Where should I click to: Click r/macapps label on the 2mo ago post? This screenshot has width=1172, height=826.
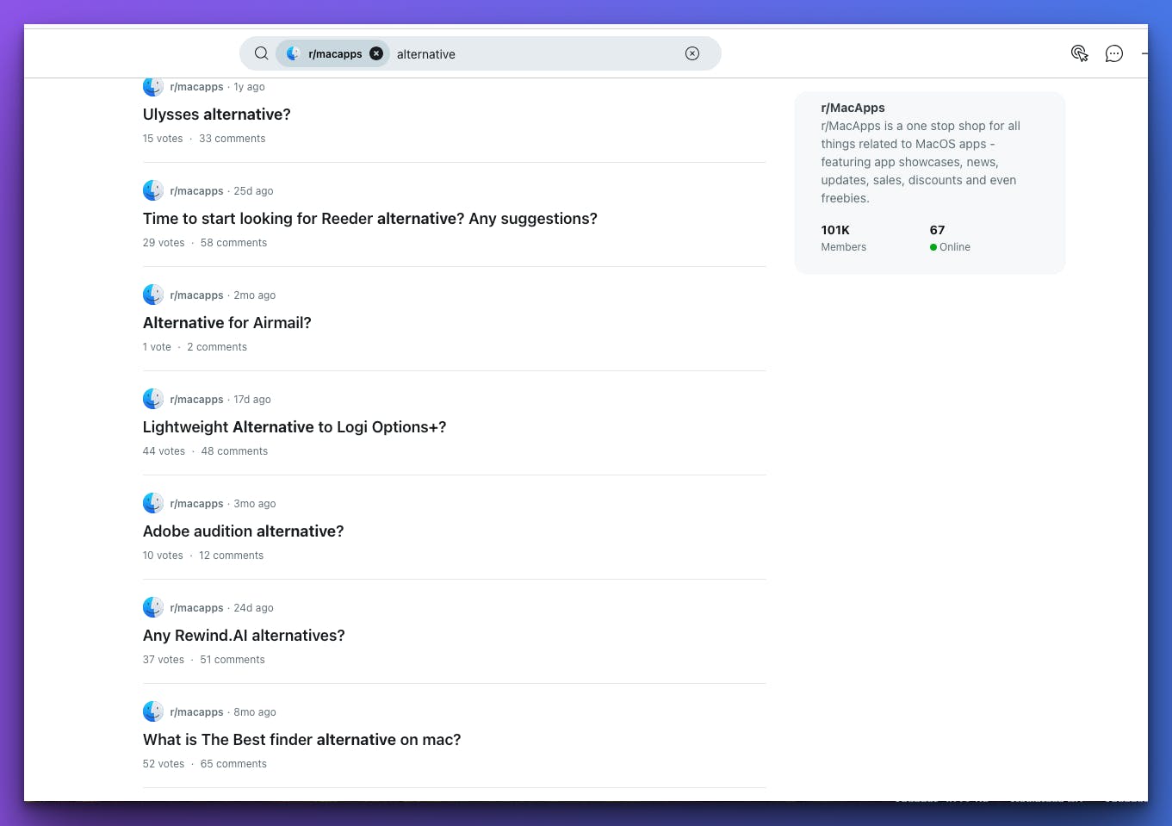point(196,295)
